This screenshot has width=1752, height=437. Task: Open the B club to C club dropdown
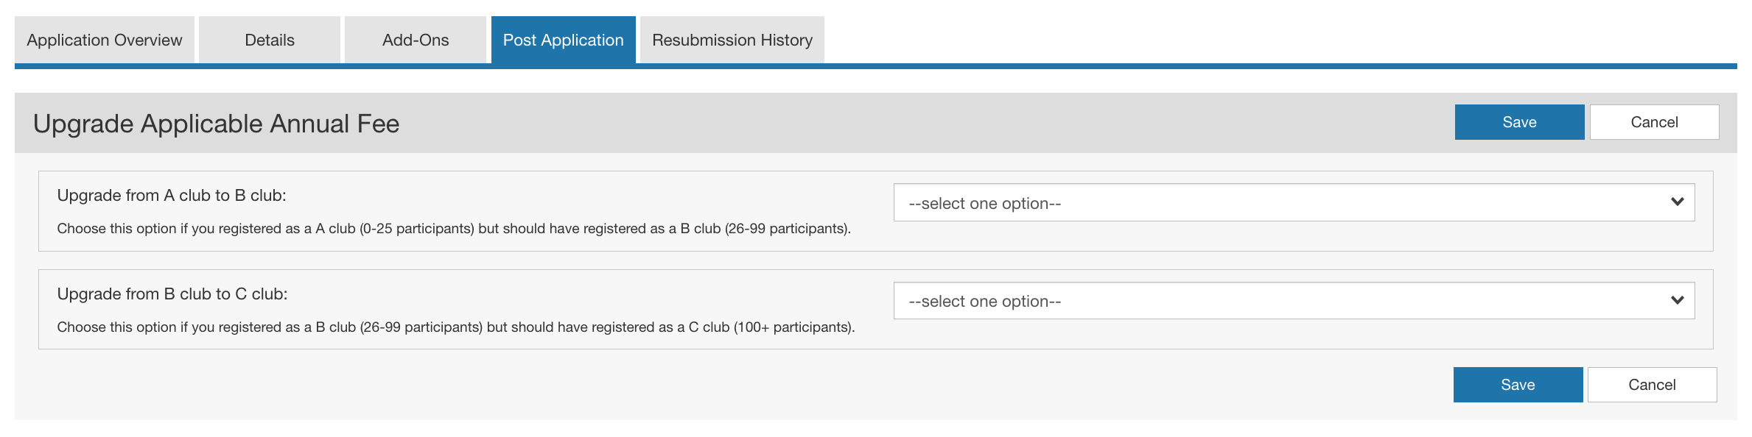[x=1293, y=301]
